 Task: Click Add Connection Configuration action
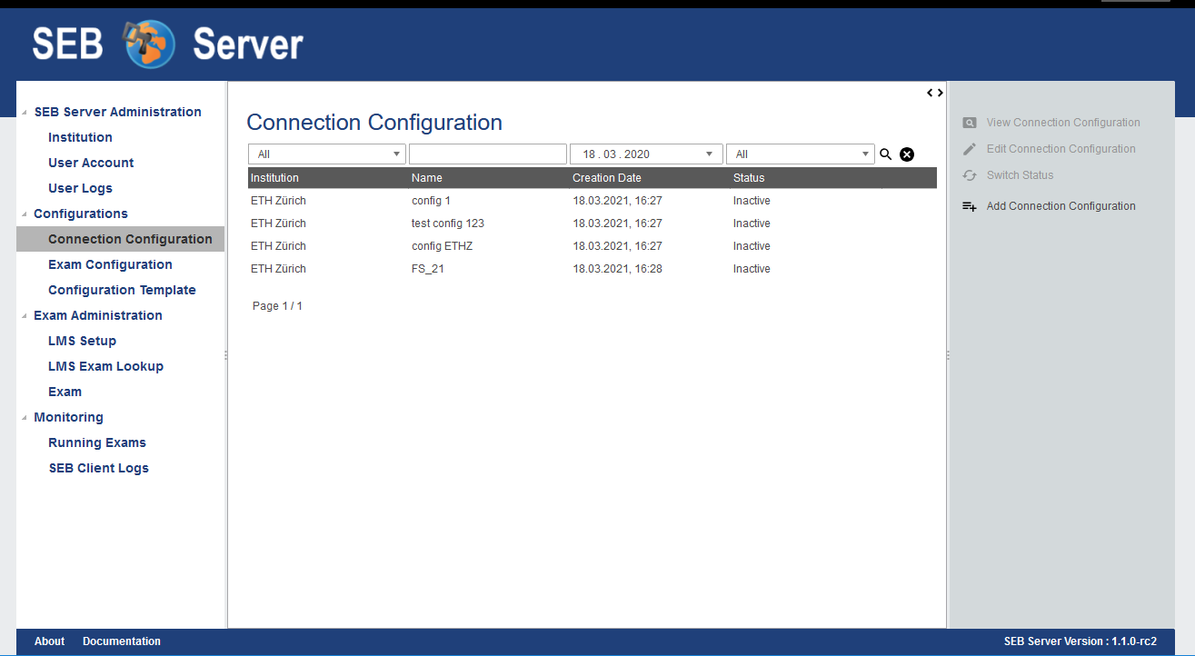click(1061, 206)
